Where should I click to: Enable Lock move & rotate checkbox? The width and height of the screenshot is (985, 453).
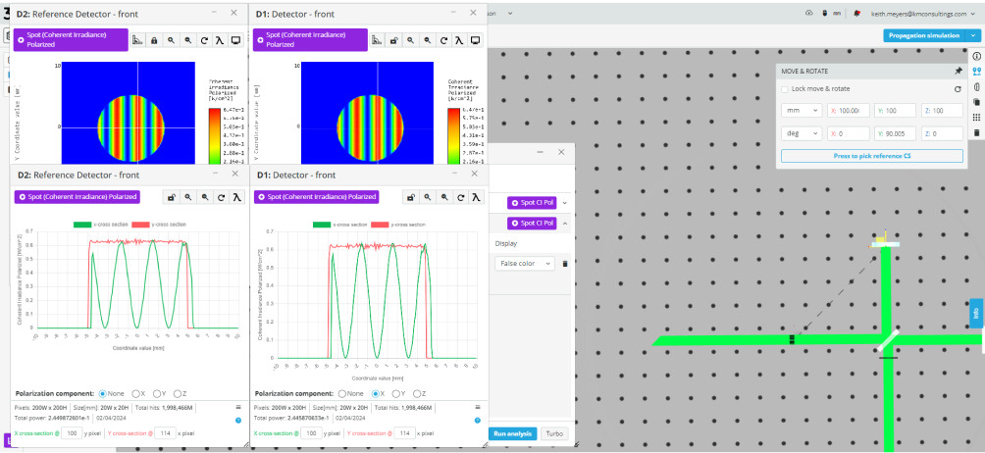[x=785, y=89]
